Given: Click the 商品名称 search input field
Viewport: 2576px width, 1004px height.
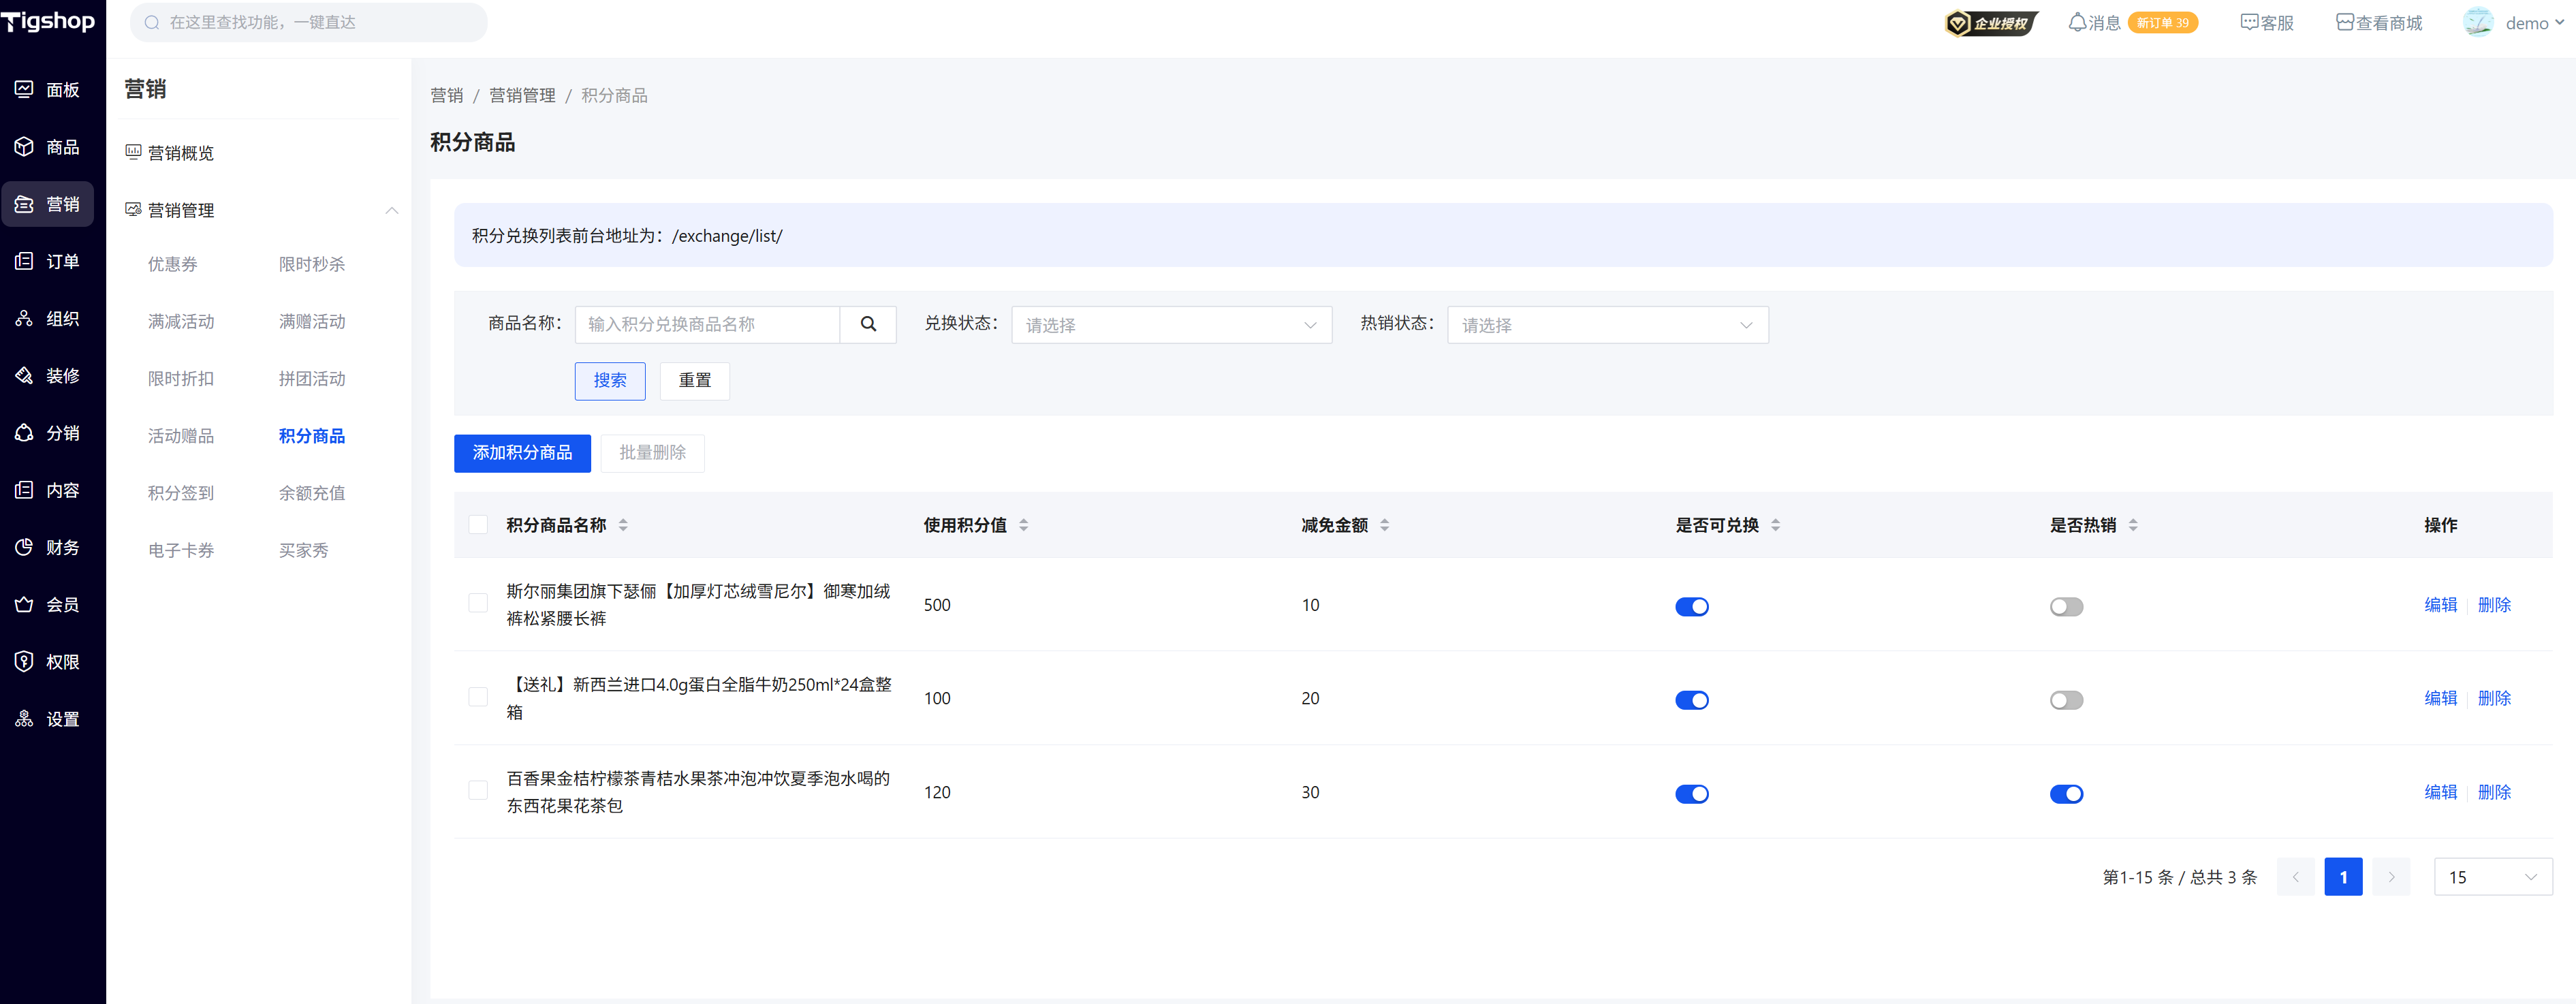Looking at the screenshot, I should click(706, 324).
